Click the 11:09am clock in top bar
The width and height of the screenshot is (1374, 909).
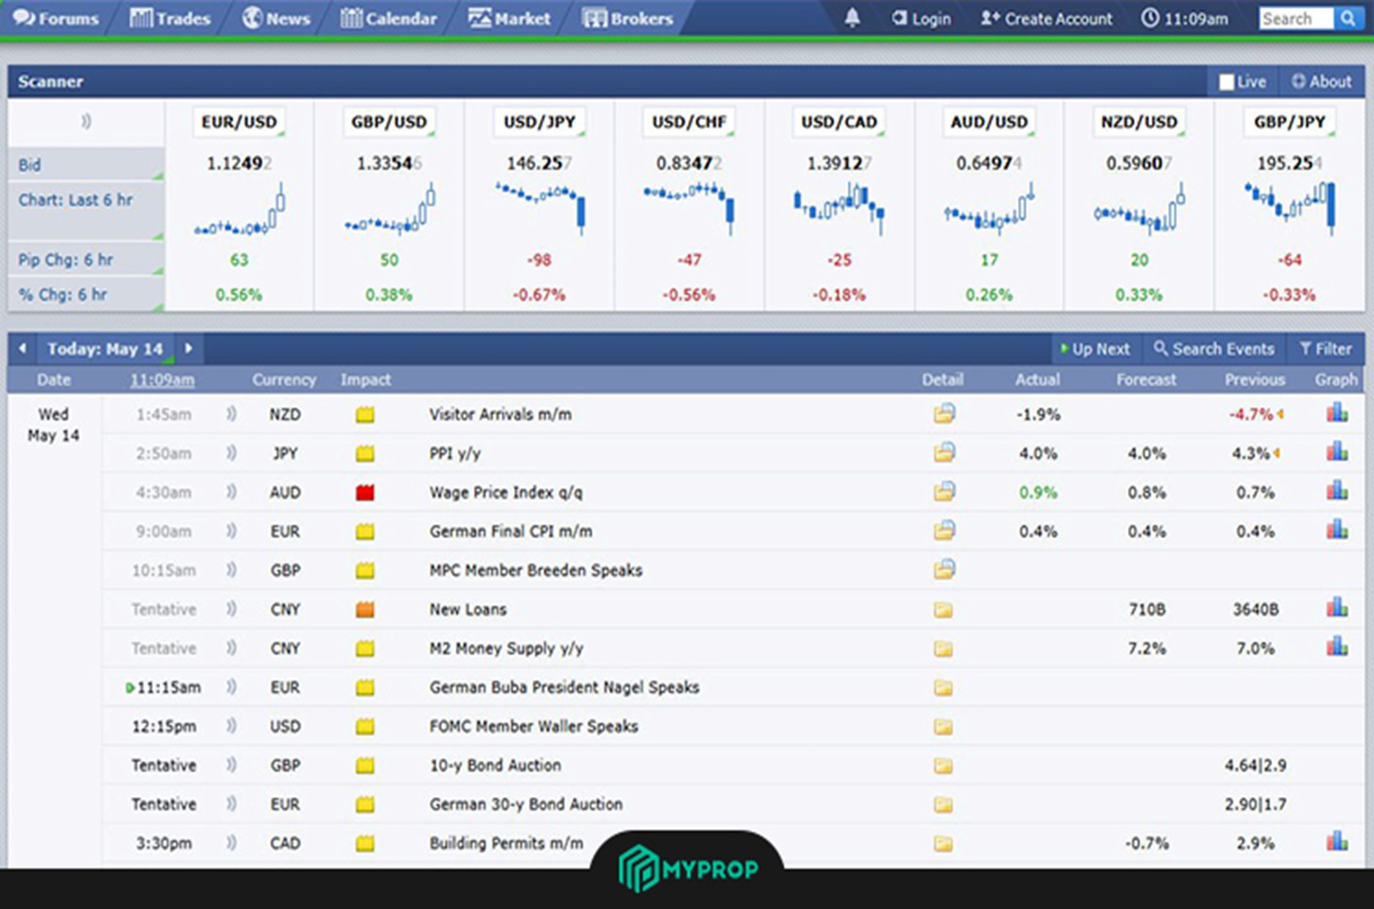pos(1184,19)
